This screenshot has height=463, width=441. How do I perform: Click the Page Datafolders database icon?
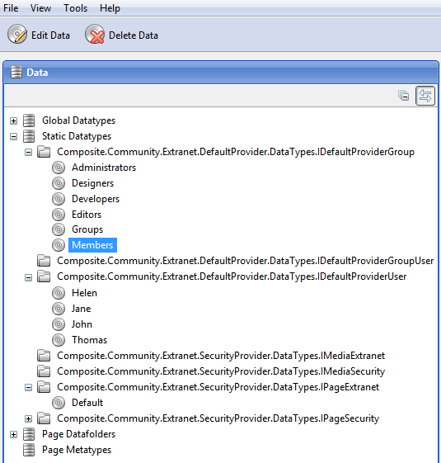click(x=29, y=434)
